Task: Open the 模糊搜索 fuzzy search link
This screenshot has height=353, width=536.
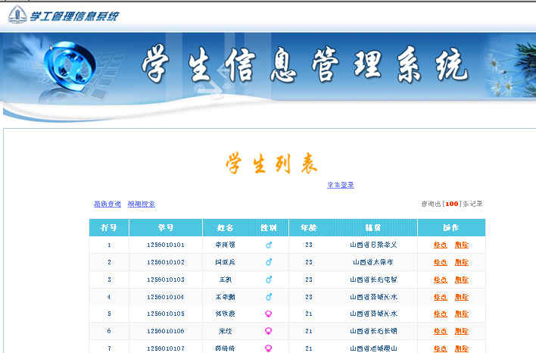Action: [142, 204]
